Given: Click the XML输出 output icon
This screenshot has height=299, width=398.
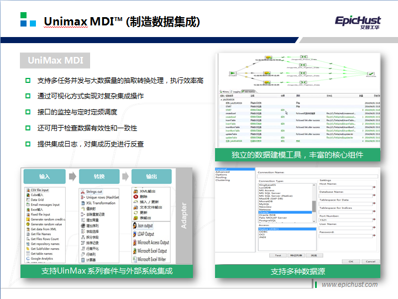Looking at the screenshot, I should click(x=136, y=191).
